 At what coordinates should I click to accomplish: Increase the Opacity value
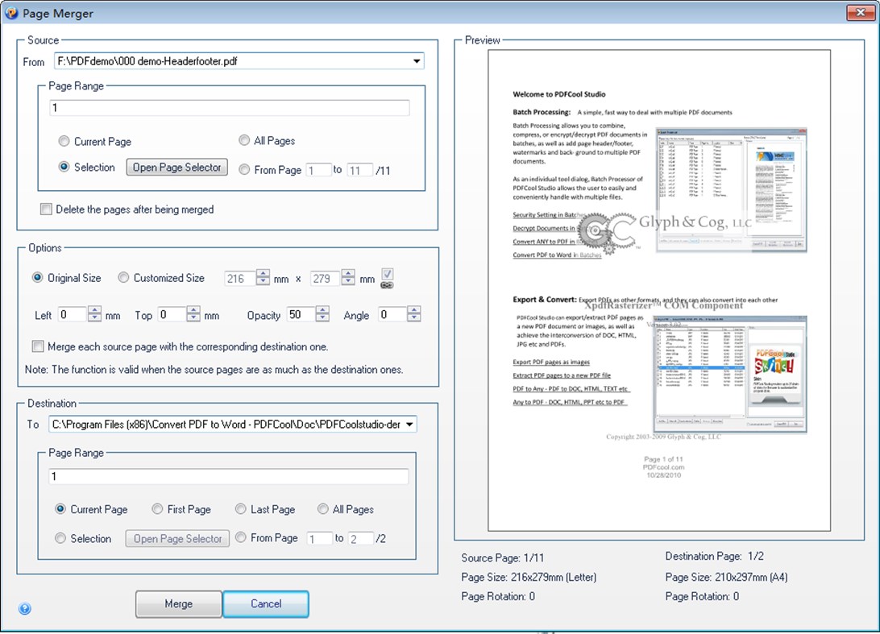click(322, 310)
